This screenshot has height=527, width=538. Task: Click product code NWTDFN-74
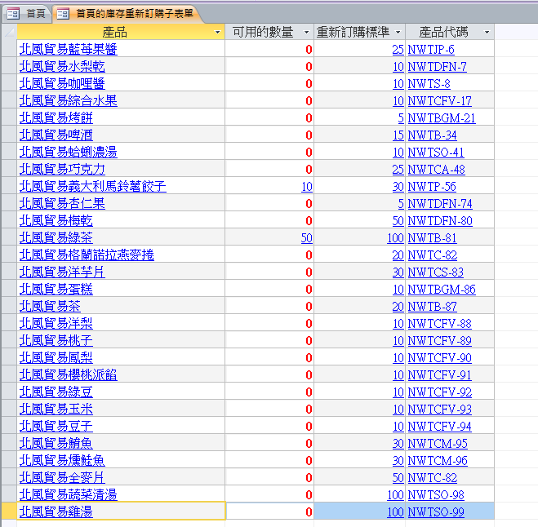click(x=440, y=204)
